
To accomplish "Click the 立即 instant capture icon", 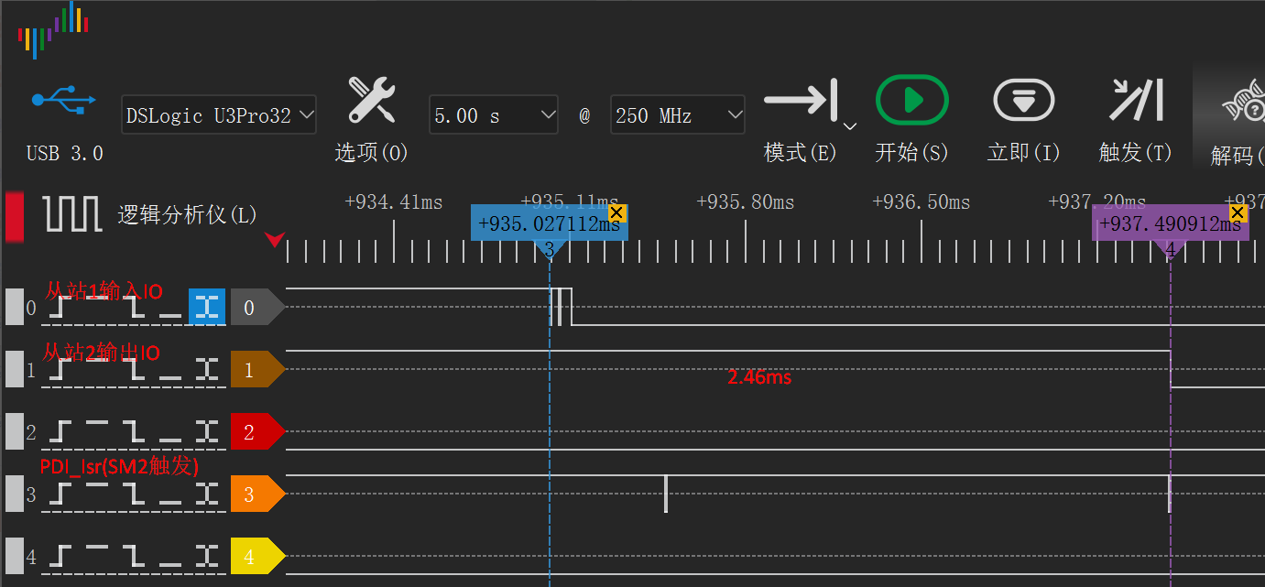I will [x=1023, y=100].
